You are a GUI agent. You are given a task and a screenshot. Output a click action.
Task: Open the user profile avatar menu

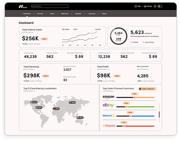[x=159, y=6]
